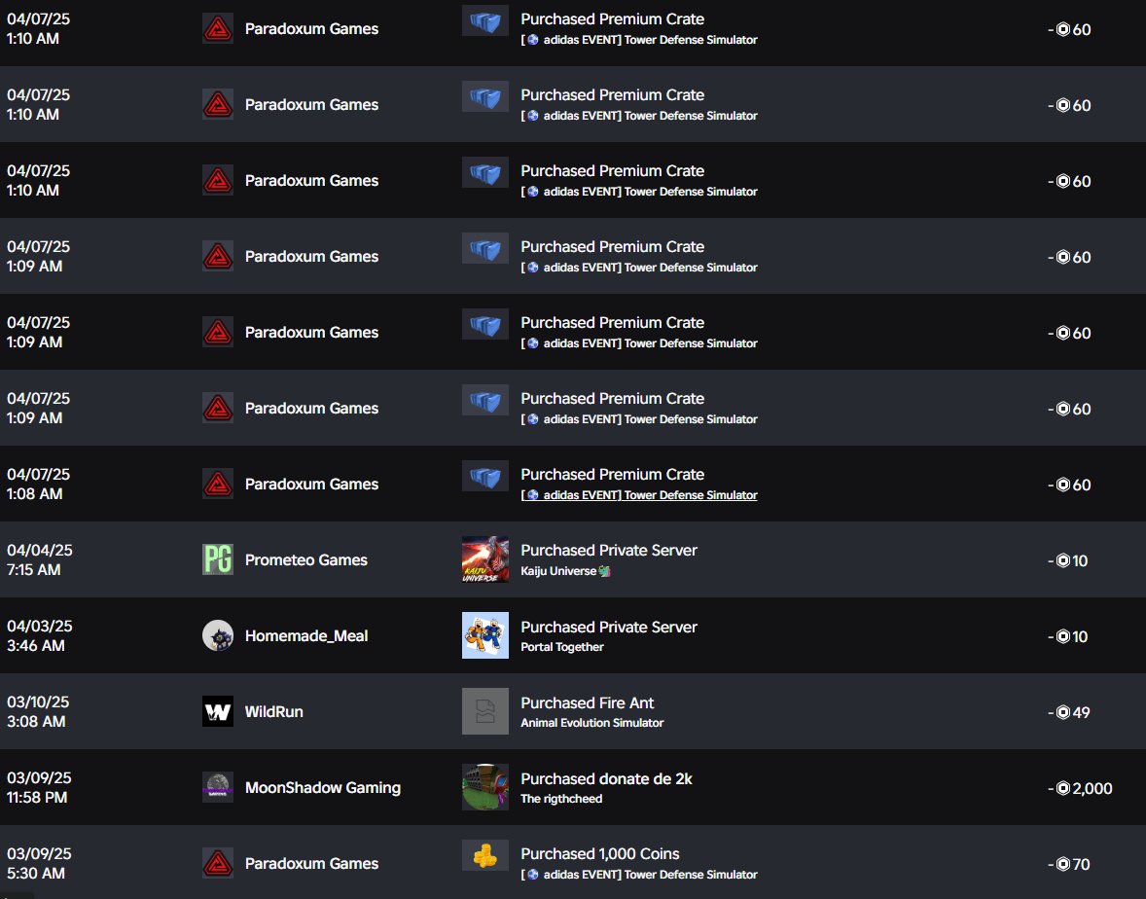Click the Fire Ant placeholder item icon

pos(485,711)
